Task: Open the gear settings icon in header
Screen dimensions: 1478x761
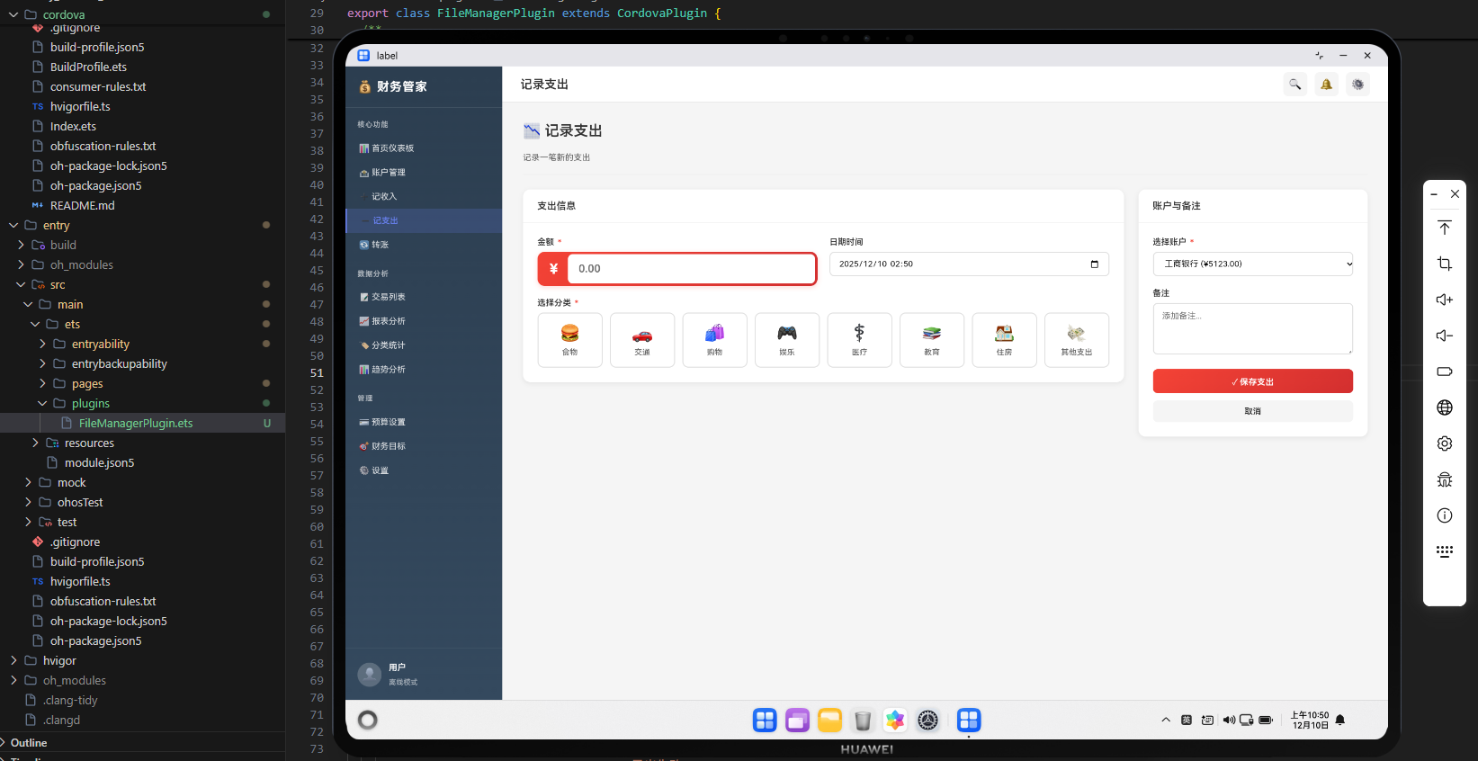Action: pos(1358,85)
